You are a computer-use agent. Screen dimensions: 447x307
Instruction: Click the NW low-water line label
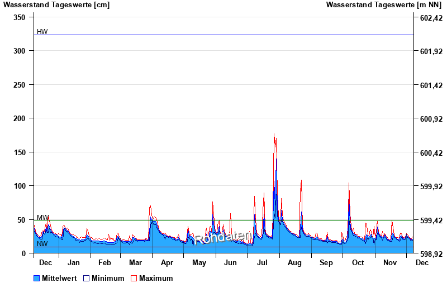click(x=42, y=244)
